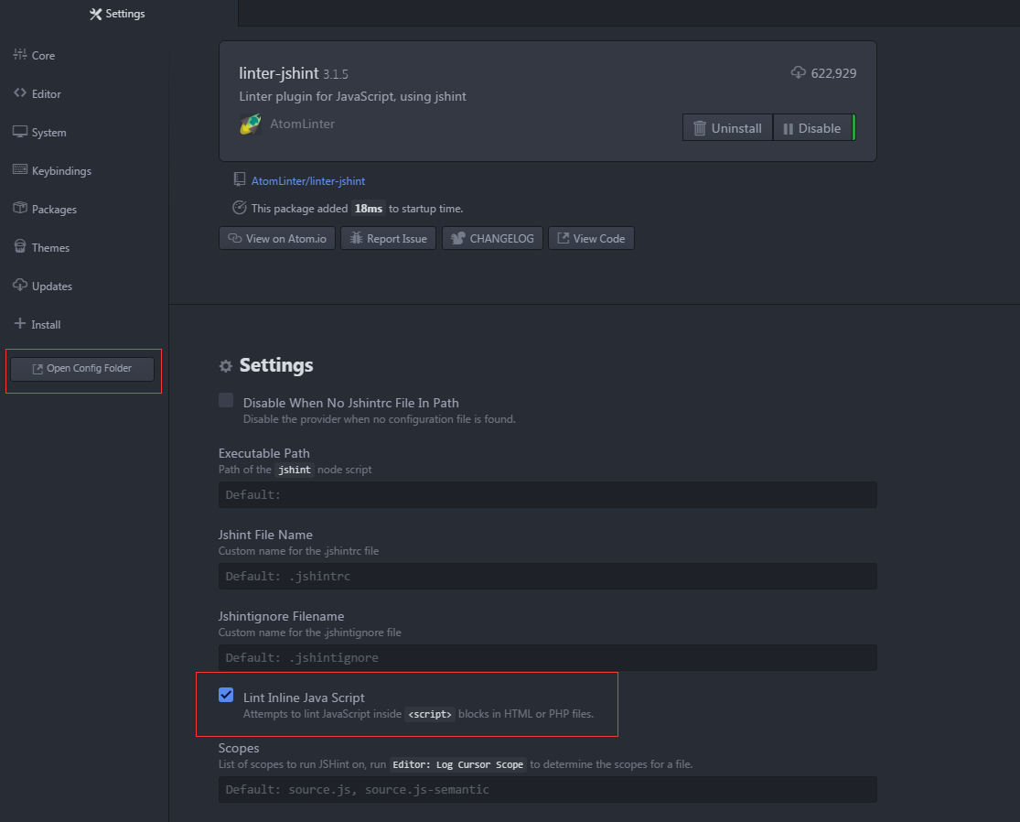Click the download count cloud icon
The width and height of the screenshot is (1020, 822).
click(x=799, y=73)
